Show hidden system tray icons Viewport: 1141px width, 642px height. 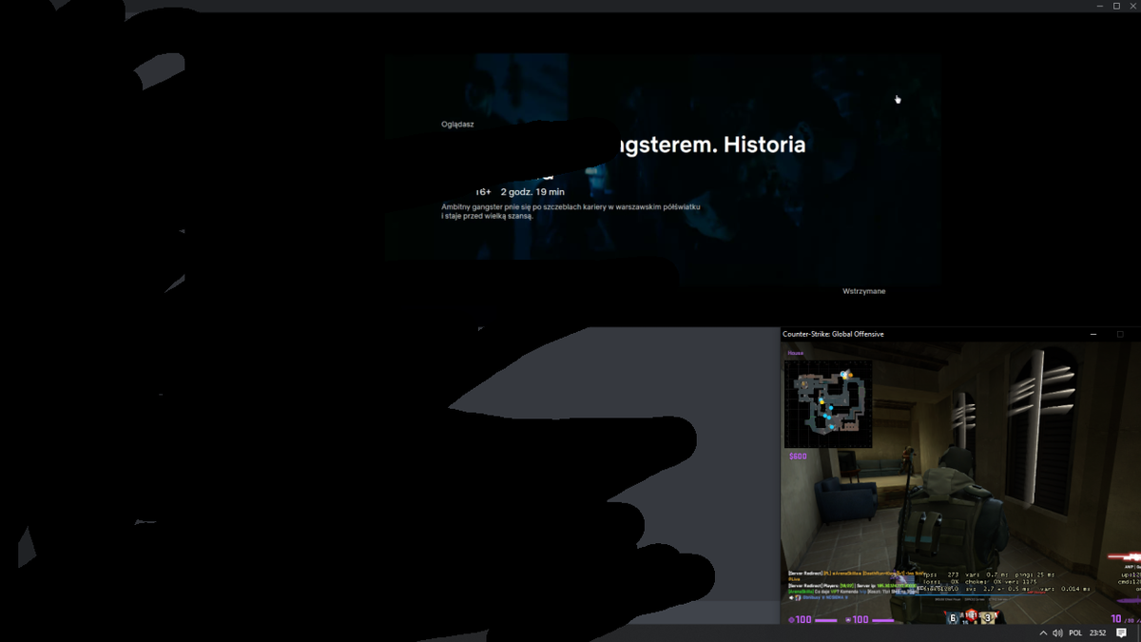tap(1043, 632)
